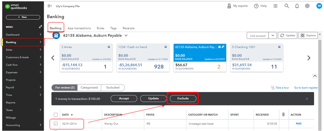Click the Take a tour link
The width and height of the screenshot is (324, 131).
(x=280, y=88)
